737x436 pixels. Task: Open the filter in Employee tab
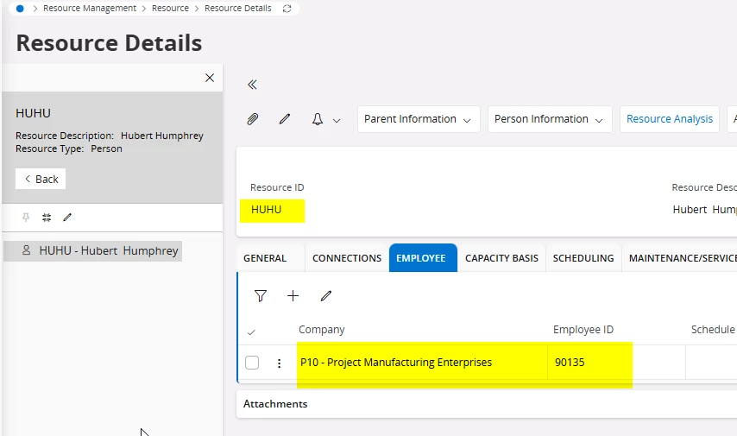pos(261,296)
